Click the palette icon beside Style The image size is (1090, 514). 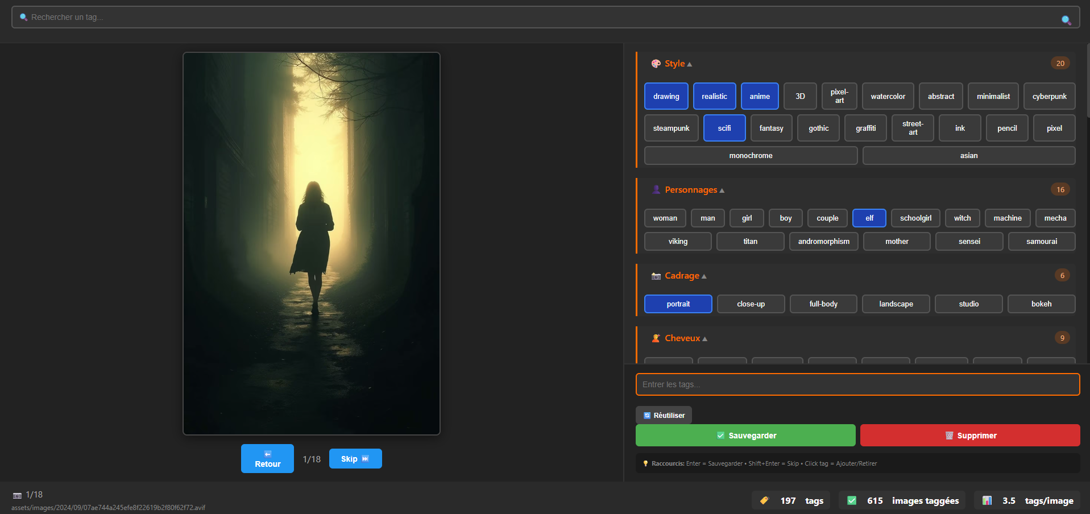[x=656, y=64]
